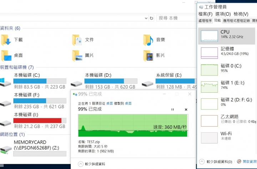
Task: Click the refresh icon beside the address bar
Action: 151,18
